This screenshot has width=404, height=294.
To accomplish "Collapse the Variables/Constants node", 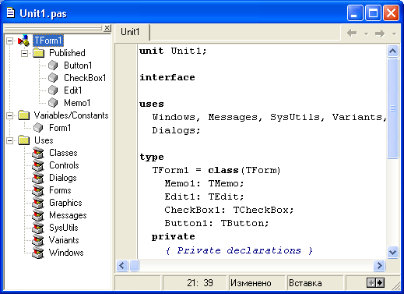I will [9, 115].
